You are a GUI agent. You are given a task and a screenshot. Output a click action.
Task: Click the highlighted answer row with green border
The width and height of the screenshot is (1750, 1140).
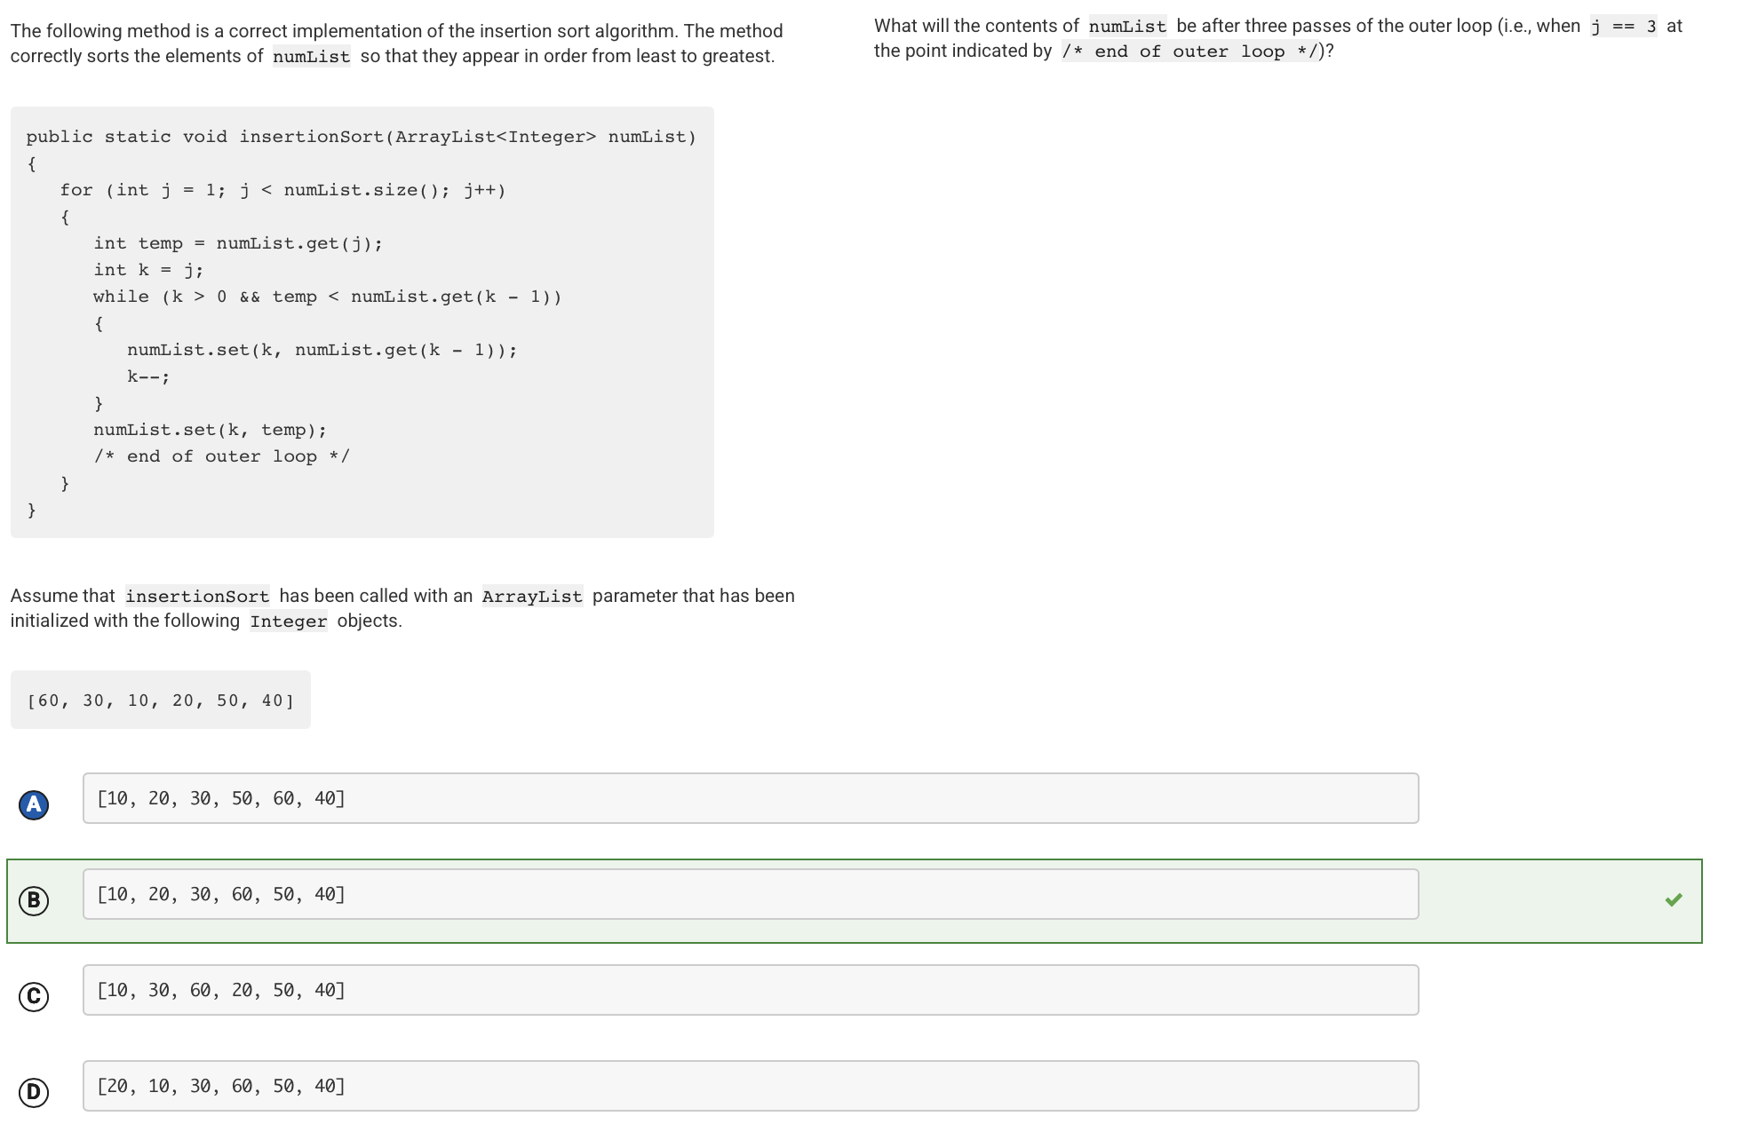(853, 900)
